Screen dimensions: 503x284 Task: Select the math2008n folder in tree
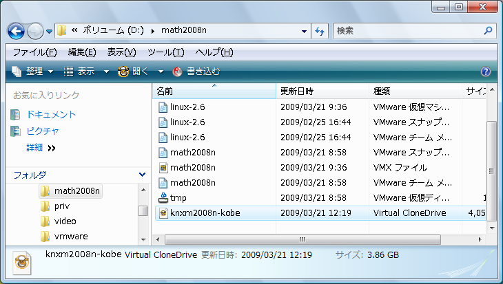point(70,191)
